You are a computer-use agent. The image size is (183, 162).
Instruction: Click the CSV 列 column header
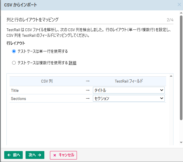tap(47, 81)
